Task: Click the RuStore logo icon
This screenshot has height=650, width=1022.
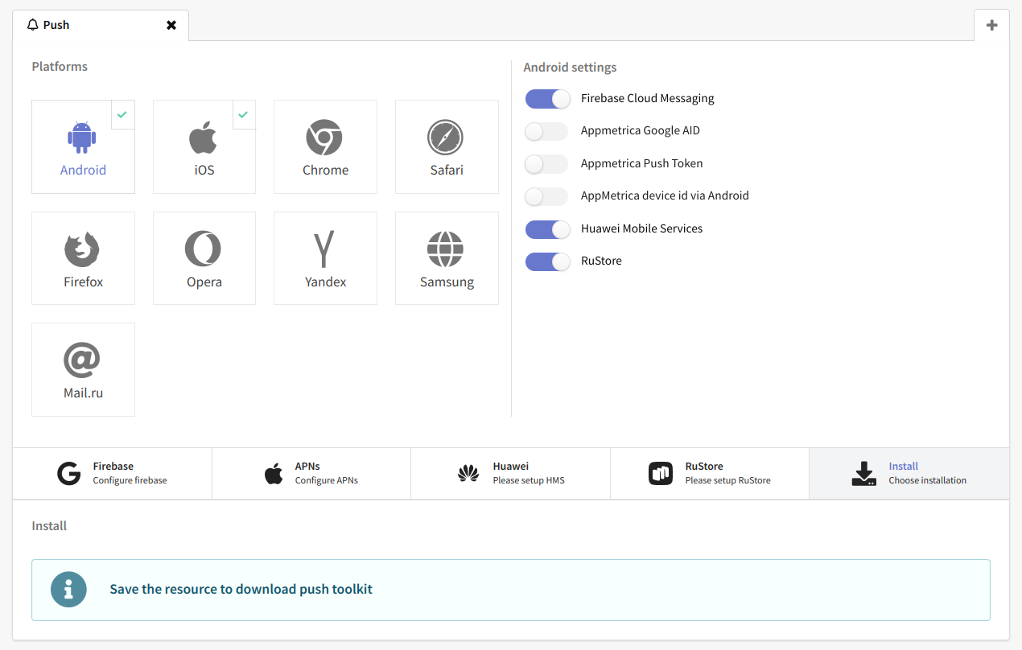Action: click(x=661, y=474)
